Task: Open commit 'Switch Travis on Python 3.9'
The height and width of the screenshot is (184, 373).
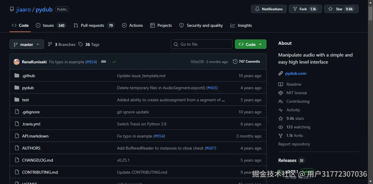Action: (x=142, y=124)
